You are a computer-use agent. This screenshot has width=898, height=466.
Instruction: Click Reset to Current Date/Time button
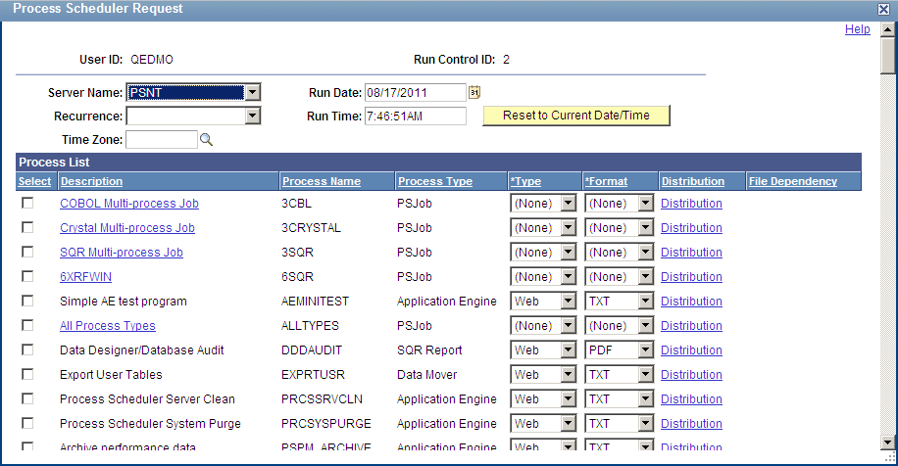576,116
